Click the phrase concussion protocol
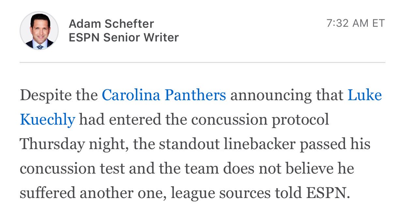 (260, 119)
